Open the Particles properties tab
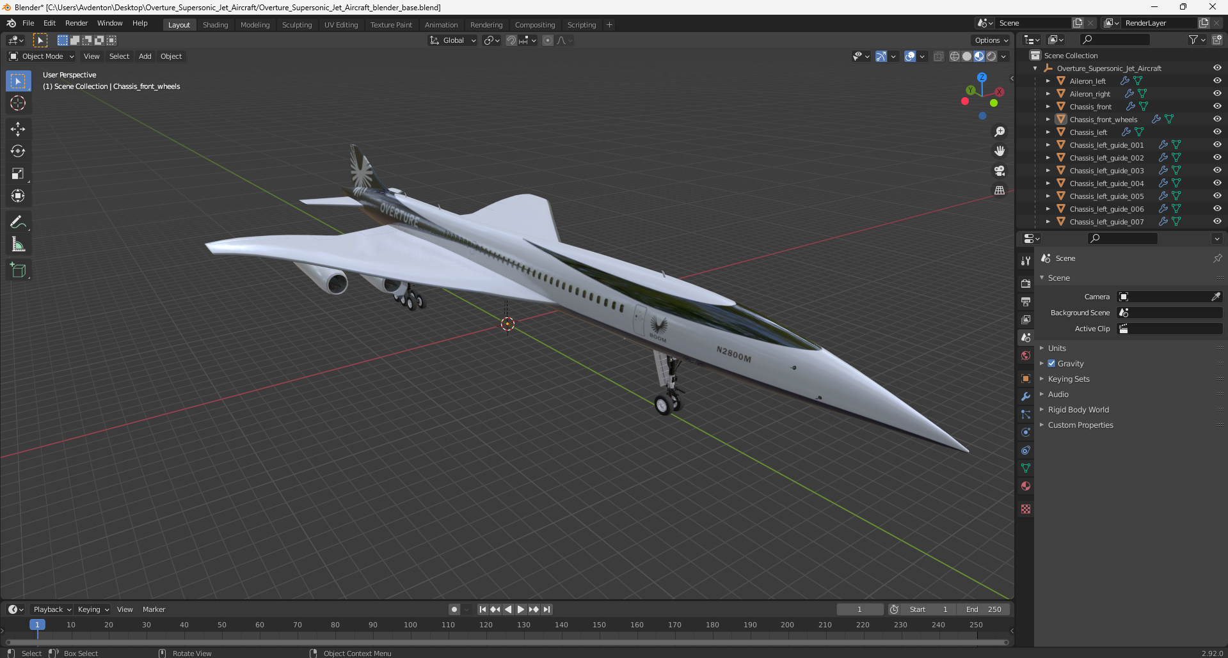 click(x=1026, y=414)
